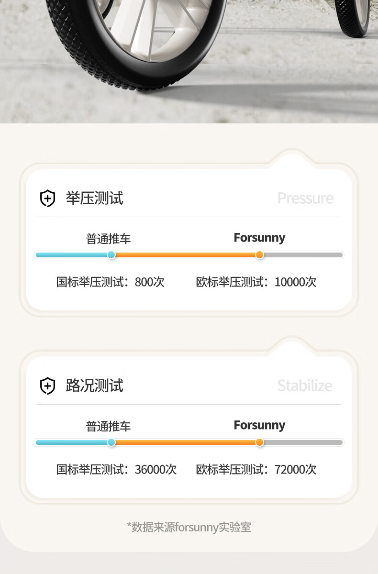Click the 欧标举压测试：10000次 text
Screen dimensions: 378x574
256,282
